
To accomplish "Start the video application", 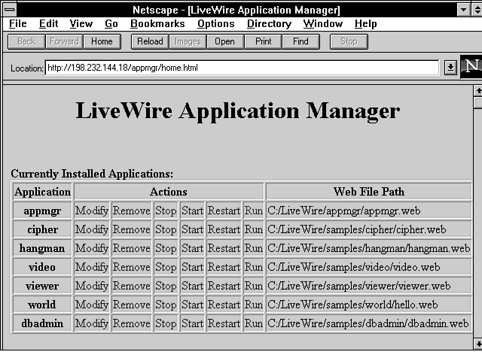I will click(192, 267).
